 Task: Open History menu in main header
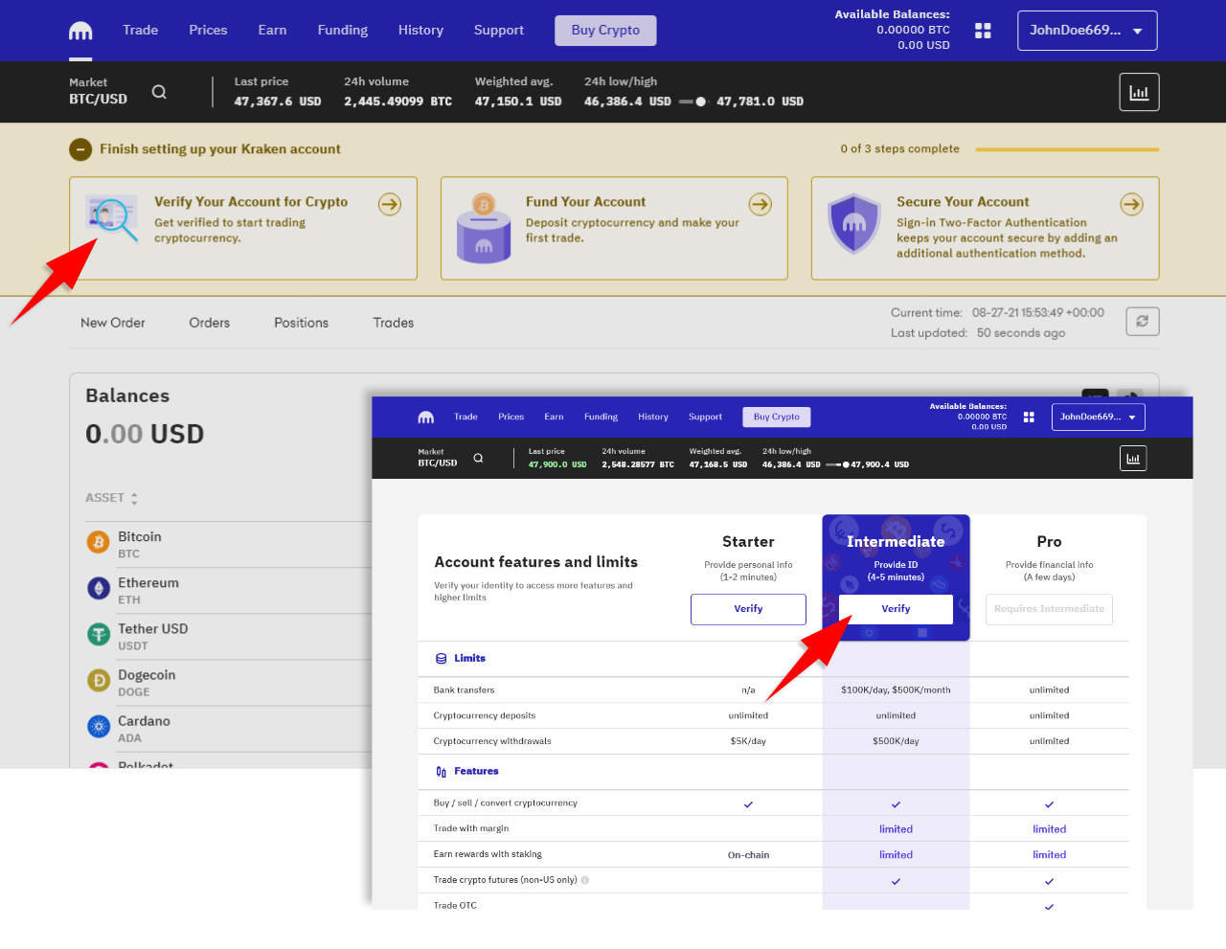tap(420, 31)
